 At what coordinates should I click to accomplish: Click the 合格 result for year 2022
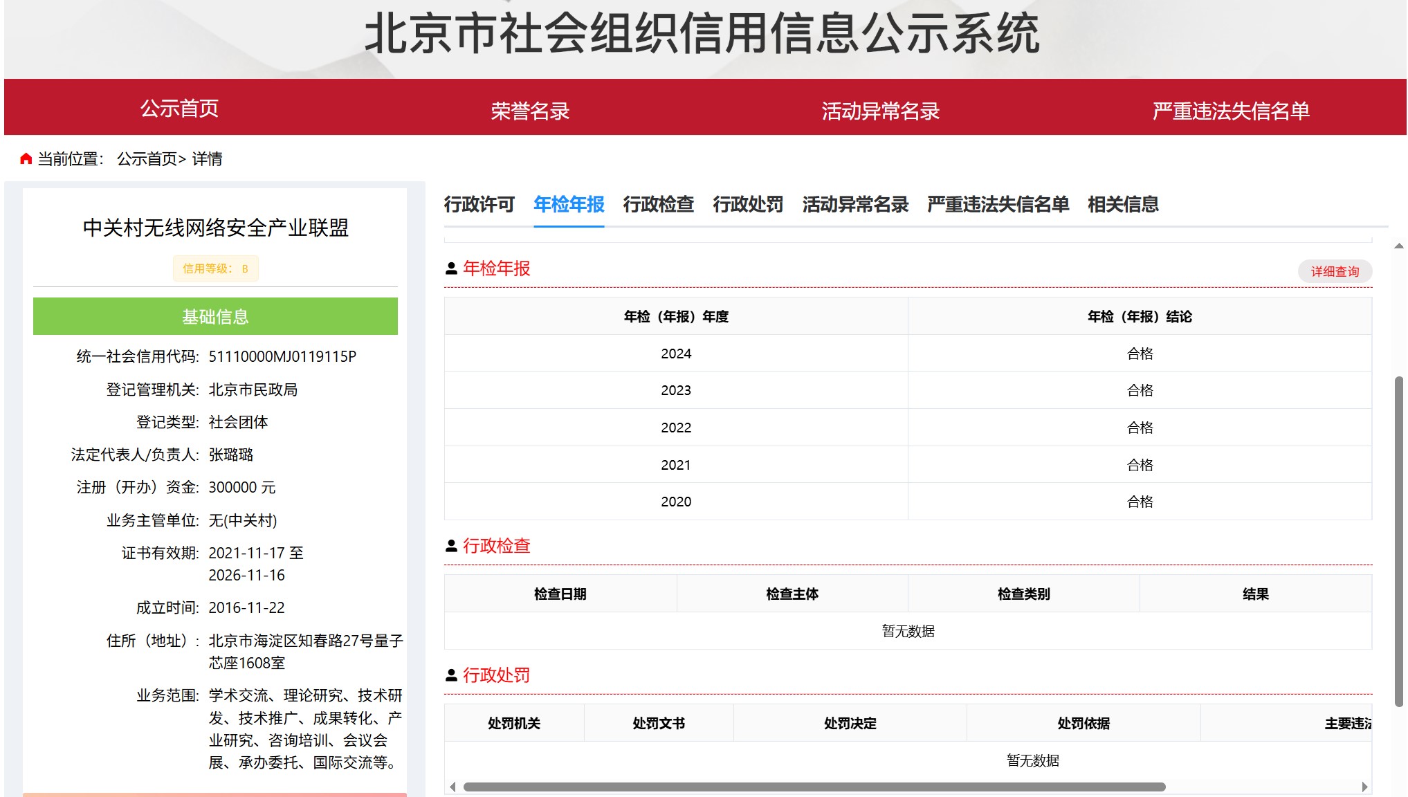[1140, 428]
